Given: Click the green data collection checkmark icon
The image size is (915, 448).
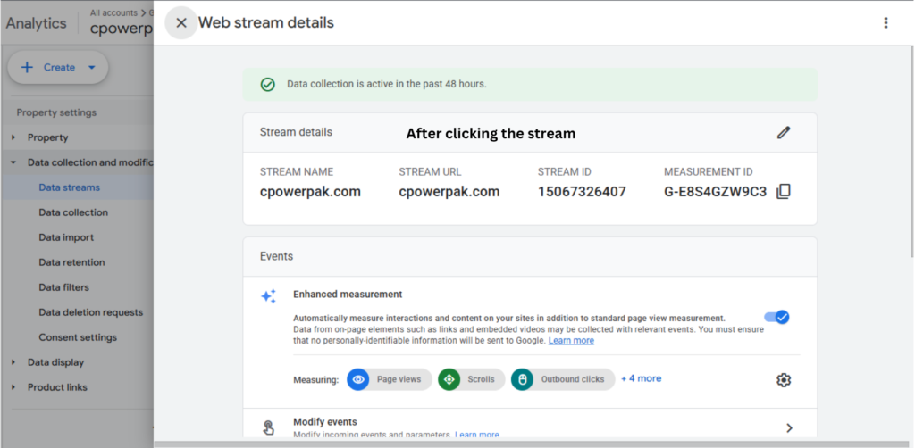Looking at the screenshot, I should [x=267, y=85].
